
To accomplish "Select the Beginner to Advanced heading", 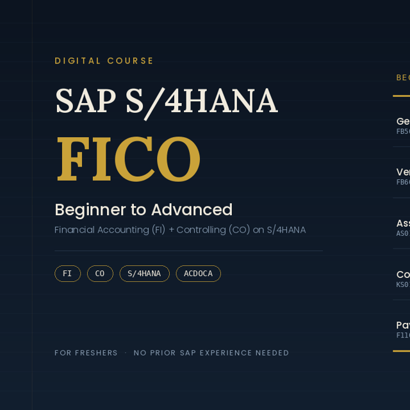I will pos(143,209).
